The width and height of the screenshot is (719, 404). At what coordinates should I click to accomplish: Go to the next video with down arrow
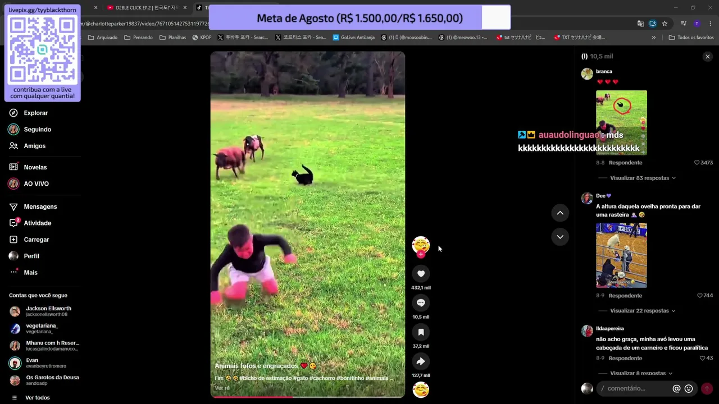(x=560, y=237)
